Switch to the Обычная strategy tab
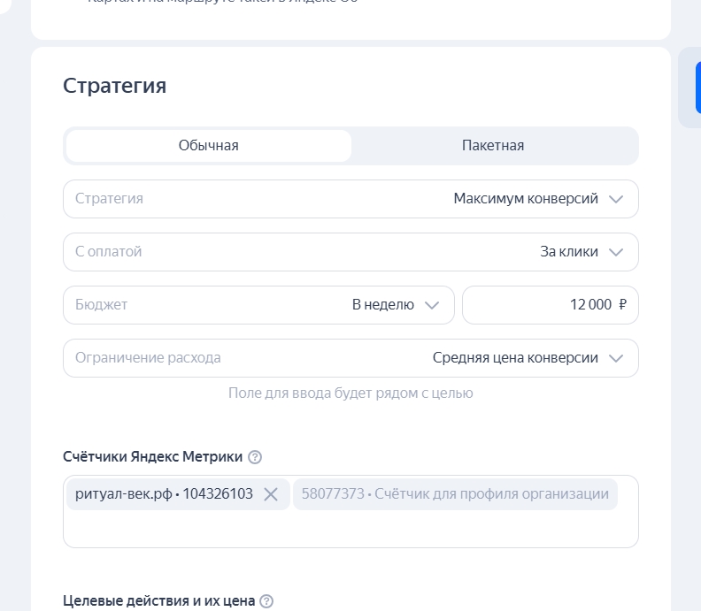Viewport: 701px width, 611px height. 209,146
